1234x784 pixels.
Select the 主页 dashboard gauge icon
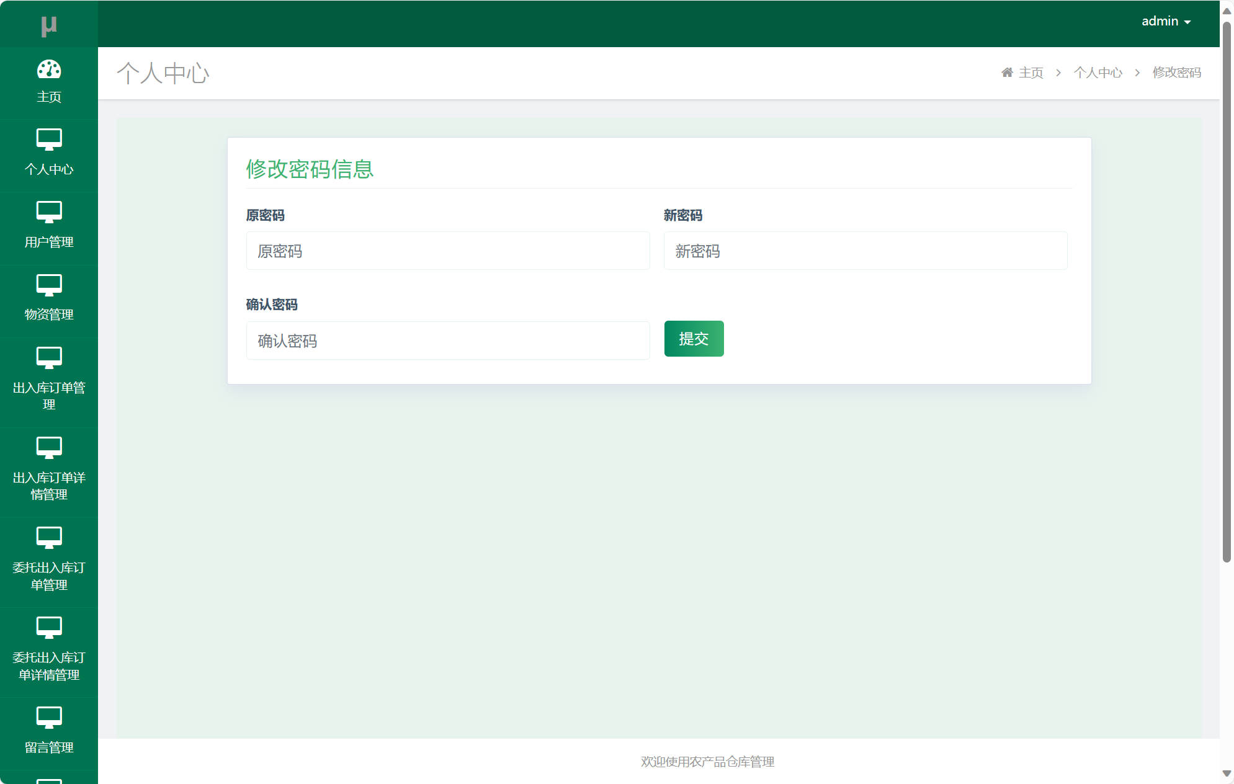point(49,70)
